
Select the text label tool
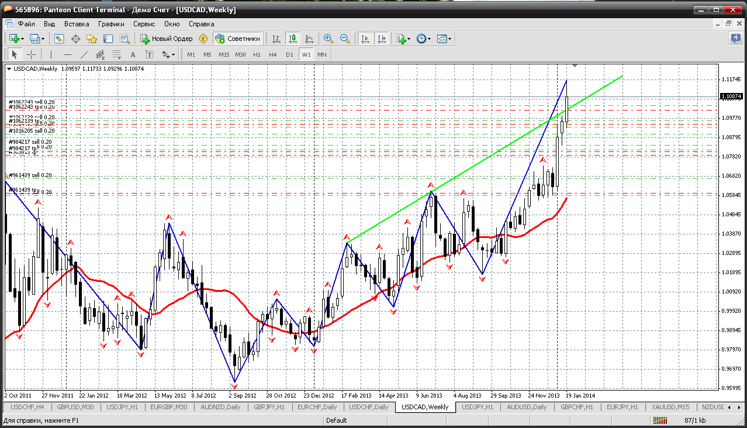tap(149, 54)
